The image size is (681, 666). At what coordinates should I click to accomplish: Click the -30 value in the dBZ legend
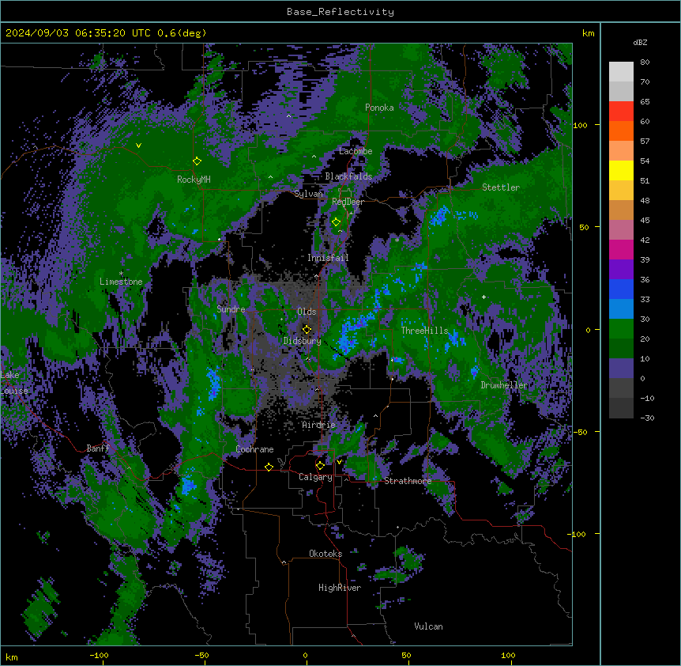pos(647,418)
